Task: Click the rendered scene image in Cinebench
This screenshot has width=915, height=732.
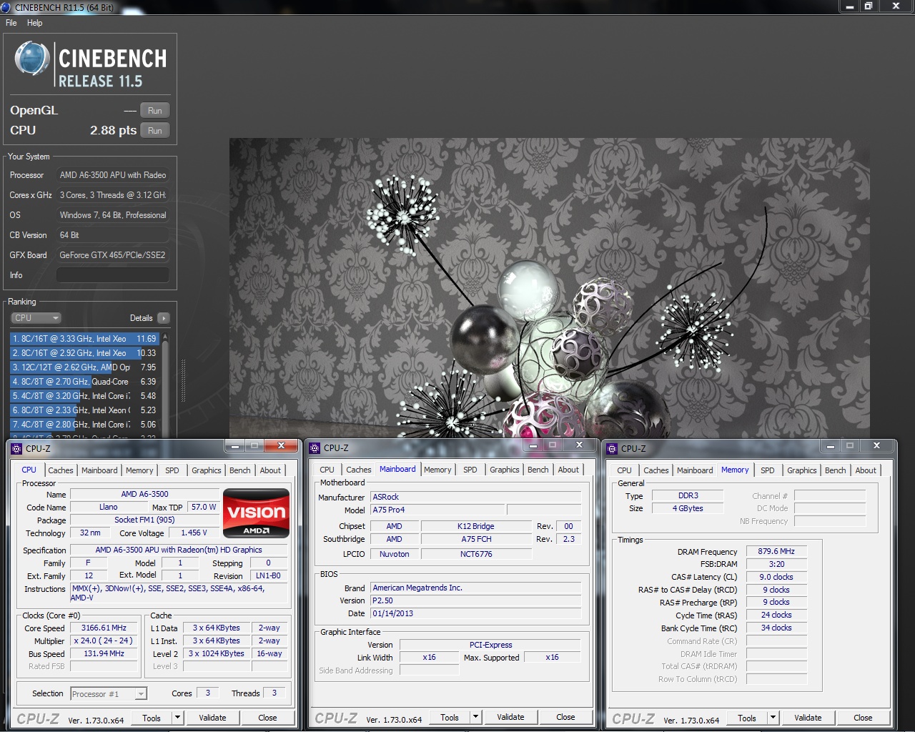Action: pyautogui.click(x=549, y=287)
